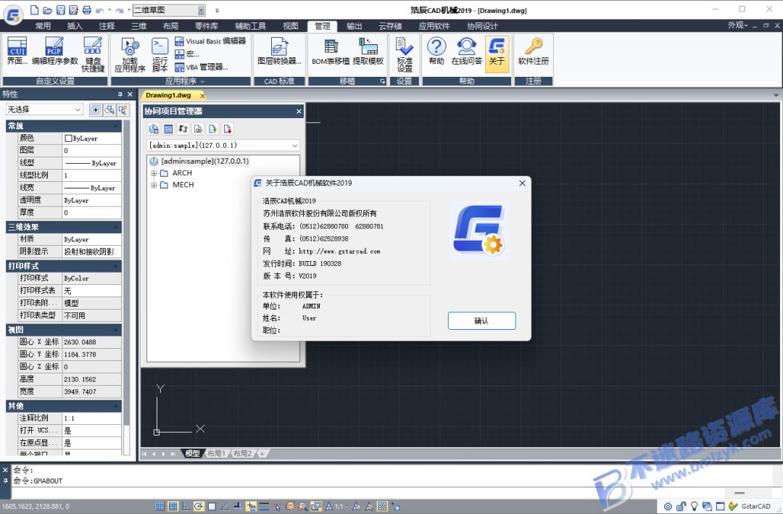Click the annotation scale 1:1 in status bar
Screen dimensions: 783x514
339,506
